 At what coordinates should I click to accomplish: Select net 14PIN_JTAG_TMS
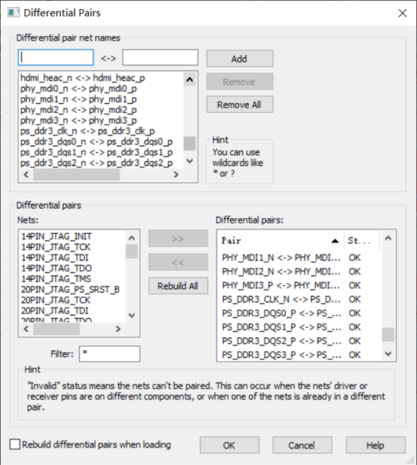tap(73, 279)
